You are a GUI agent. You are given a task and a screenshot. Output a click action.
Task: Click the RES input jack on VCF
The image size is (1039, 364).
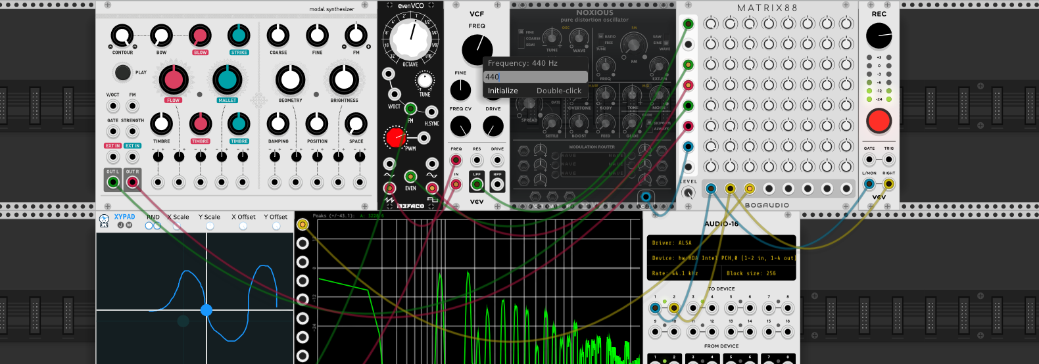(477, 160)
